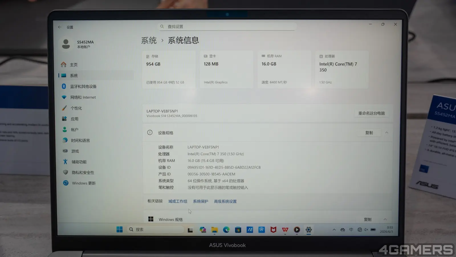
Task: Show hidden system tray icons
Action: pyautogui.click(x=334, y=230)
